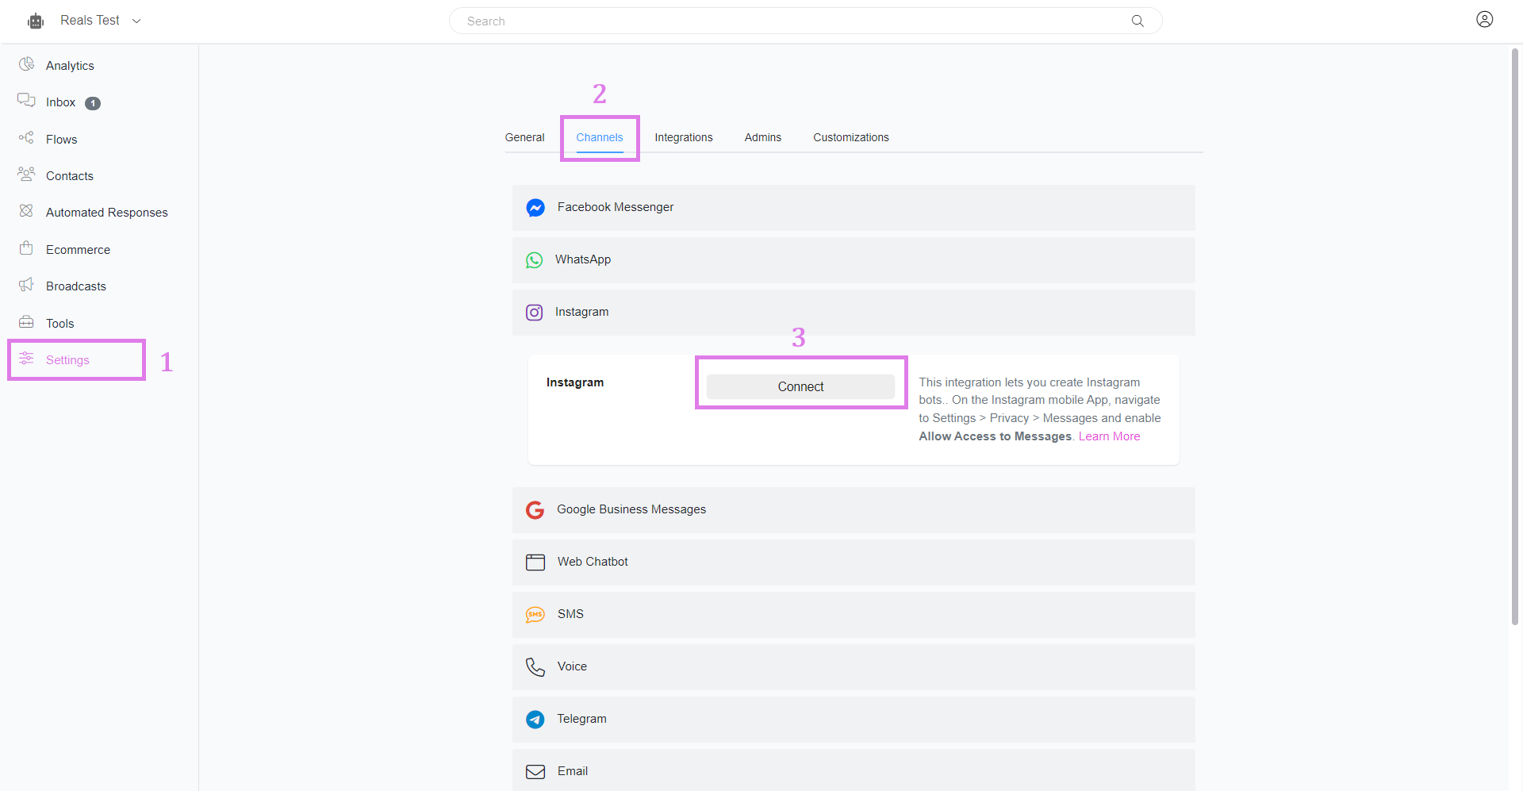Click the Web Chatbot window icon

[x=535, y=563]
